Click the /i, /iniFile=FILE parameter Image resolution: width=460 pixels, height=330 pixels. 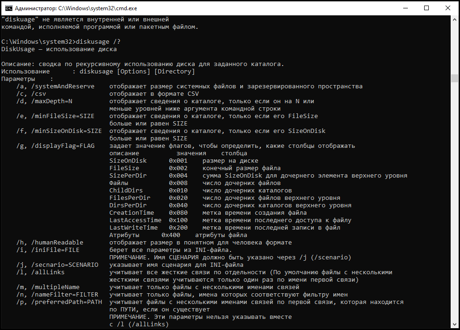tap(48, 250)
